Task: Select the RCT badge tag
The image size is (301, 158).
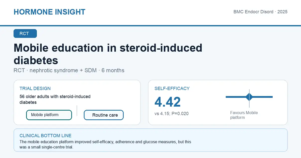Action: point(25,34)
